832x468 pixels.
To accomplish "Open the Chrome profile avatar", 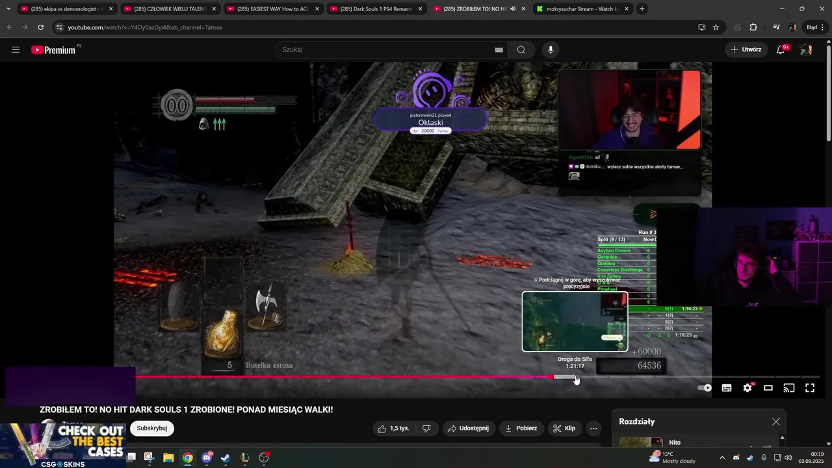I will (792, 27).
